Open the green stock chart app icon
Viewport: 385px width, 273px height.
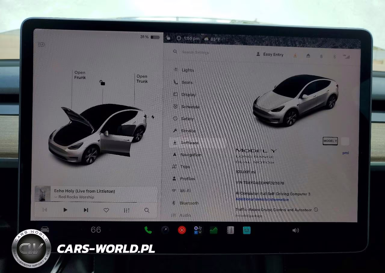pos(214,230)
